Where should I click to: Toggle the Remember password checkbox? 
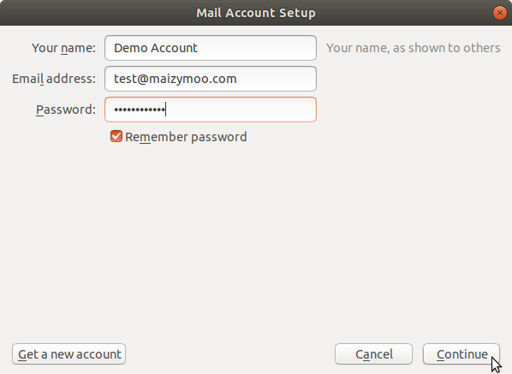tap(116, 136)
